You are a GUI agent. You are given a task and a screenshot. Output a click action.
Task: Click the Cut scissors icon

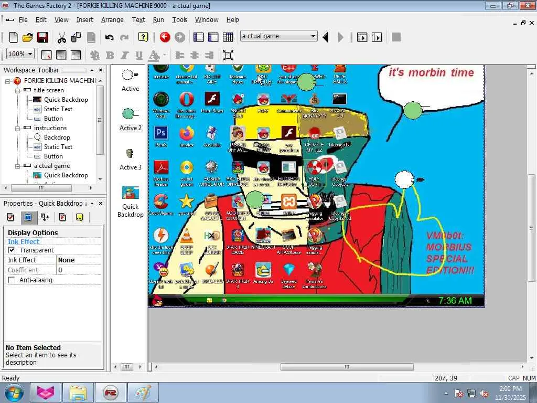point(62,37)
